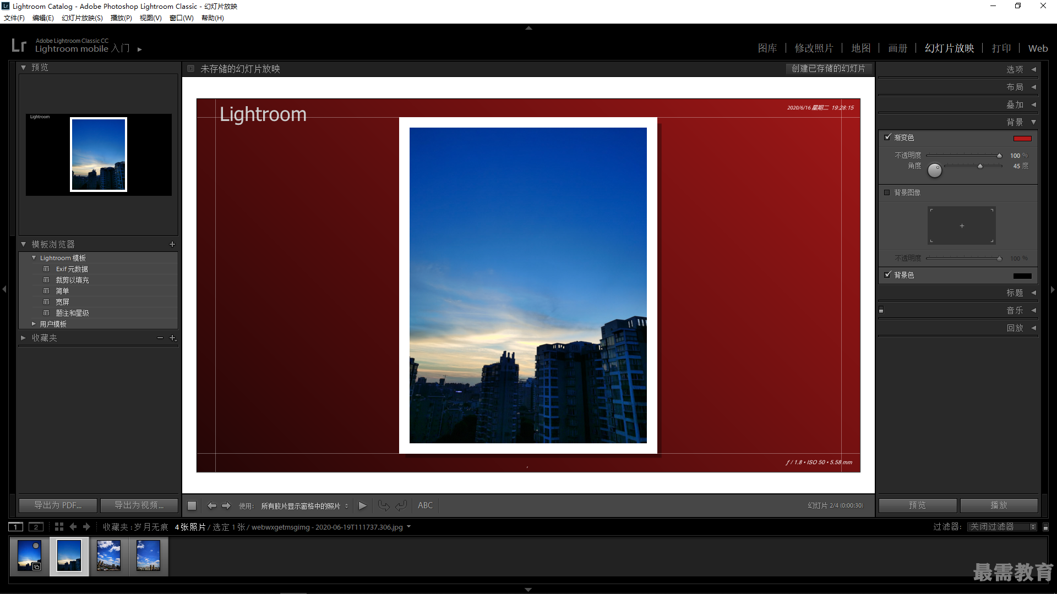
Task: Collapse the 模板浏览器 panel
Action: pyautogui.click(x=23, y=244)
